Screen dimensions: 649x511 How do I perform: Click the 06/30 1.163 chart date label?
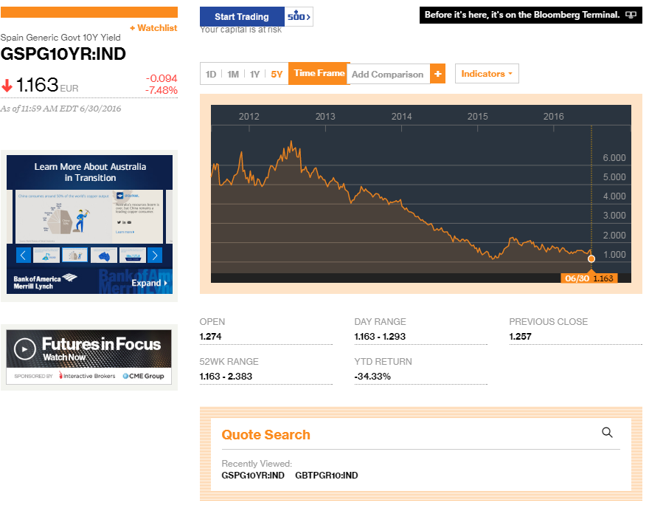[589, 278]
